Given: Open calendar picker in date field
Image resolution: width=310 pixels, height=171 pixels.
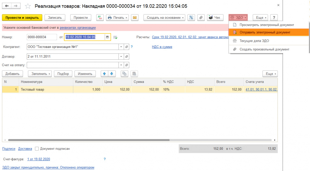Looking at the screenshot, I should (107, 37).
